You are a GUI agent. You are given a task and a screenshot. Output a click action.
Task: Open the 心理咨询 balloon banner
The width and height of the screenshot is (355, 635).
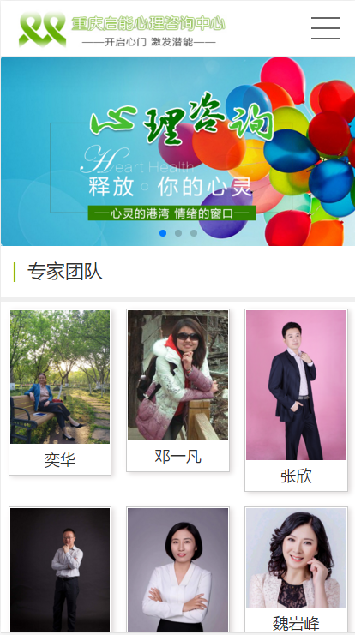(x=177, y=151)
